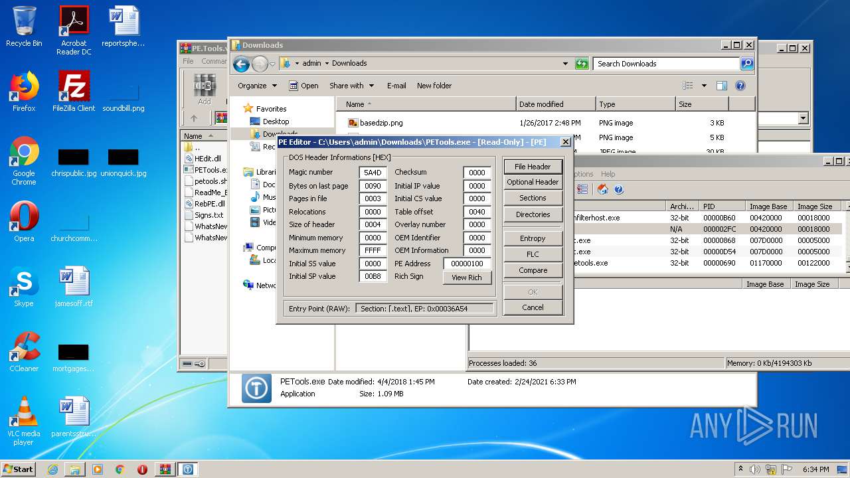The image size is (850, 478).
Task: Open the address bar history dropdown
Action: click(565, 64)
